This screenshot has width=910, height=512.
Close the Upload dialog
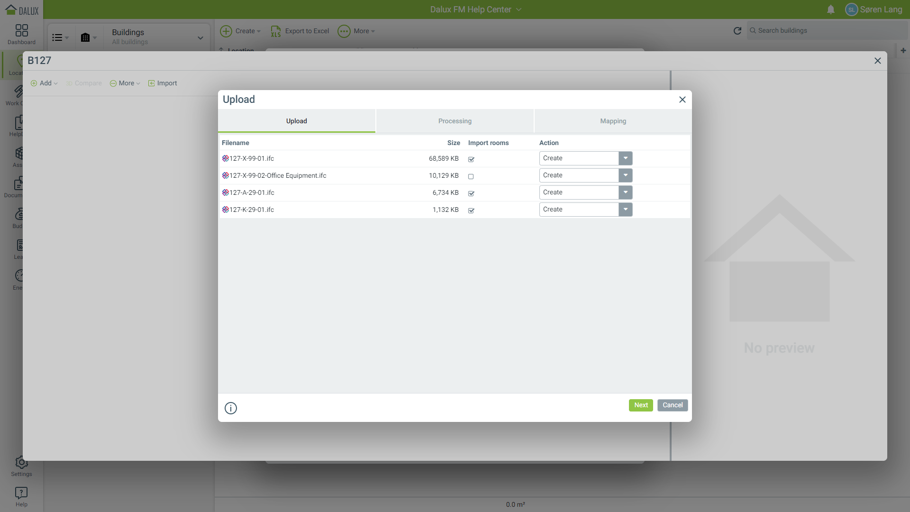pyautogui.click(x=682, y=100)
